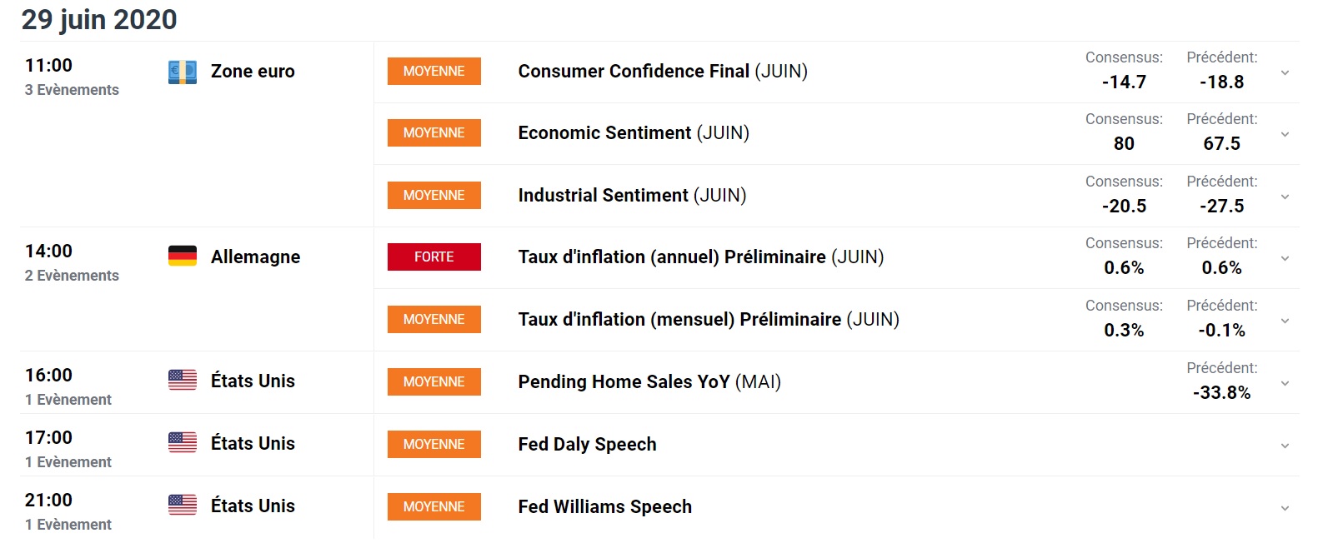
Task: Expand the Consumer Confidence Final row
Action: click(x=1285, y=72)
